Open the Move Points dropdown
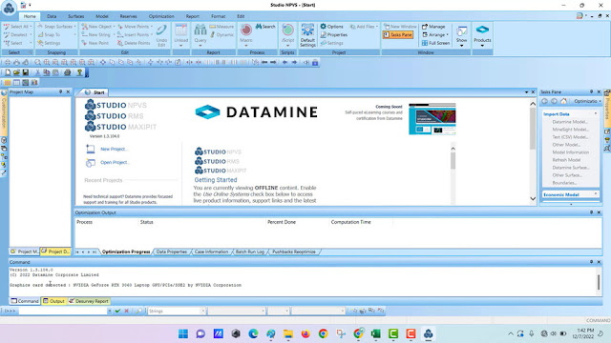 [151, 27]
